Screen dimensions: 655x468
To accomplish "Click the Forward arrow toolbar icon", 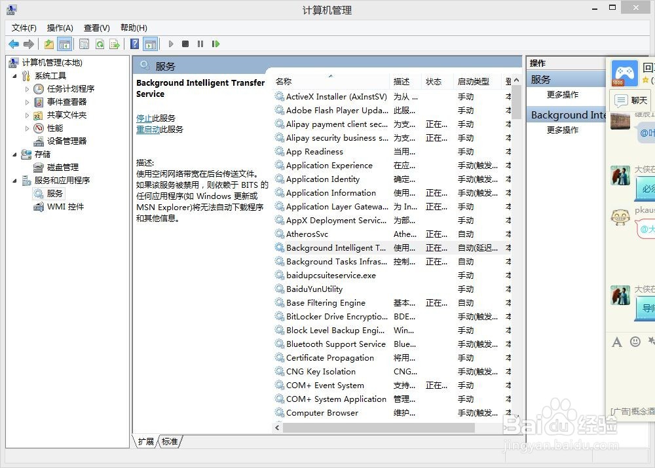I will pyautogui.click(x=29, y=44).
